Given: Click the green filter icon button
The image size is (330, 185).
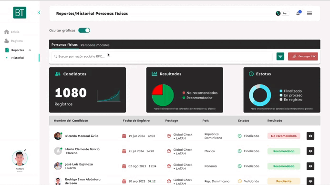Looking at the screenshot, I should (x=280, y=56).
